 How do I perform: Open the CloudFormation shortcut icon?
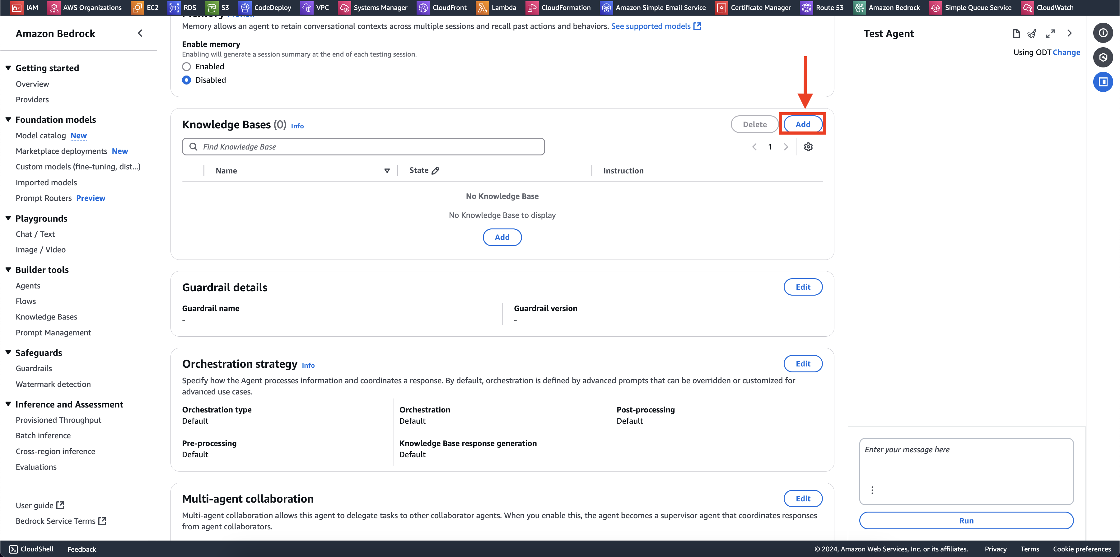point(532,7)
